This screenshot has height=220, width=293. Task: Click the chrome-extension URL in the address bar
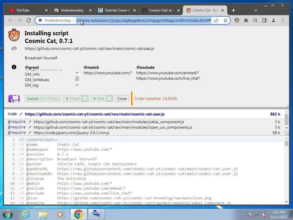(x=144, y=20)
